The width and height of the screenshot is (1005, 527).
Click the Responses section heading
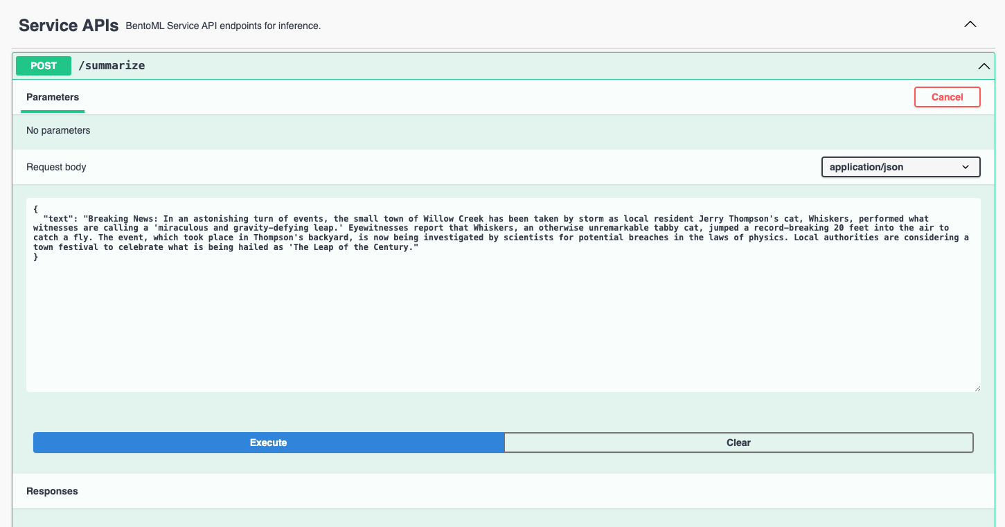click(52, 491)
